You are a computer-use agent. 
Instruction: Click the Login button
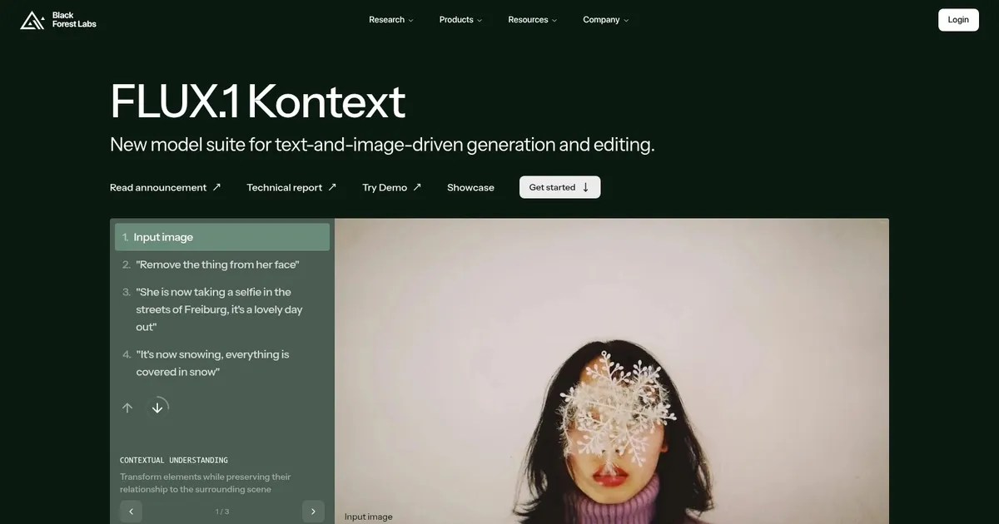click(x=958, y=20)
